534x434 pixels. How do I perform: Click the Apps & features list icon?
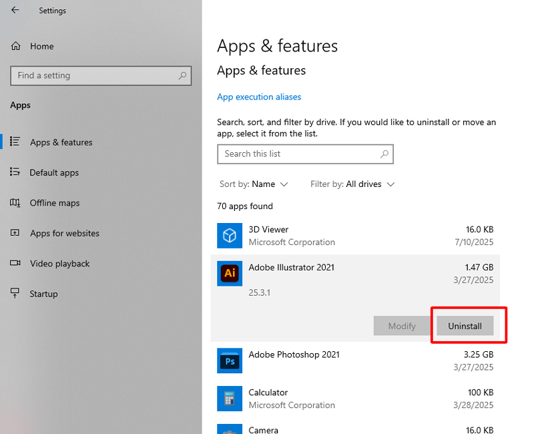[x=15, y=142]
